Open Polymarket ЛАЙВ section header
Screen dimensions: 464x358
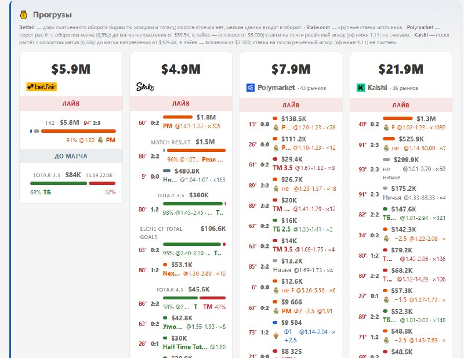(x=291, y=105)
